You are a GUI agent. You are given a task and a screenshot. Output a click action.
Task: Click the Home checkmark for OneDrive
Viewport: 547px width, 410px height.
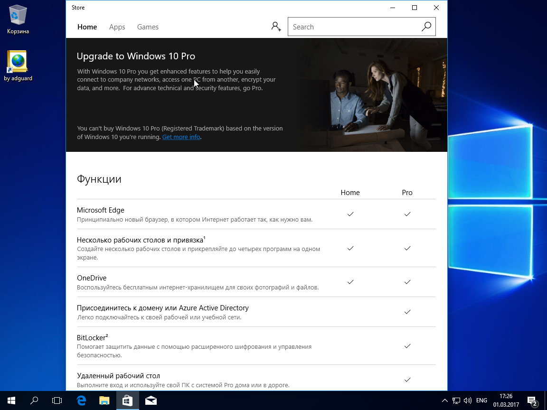(350, 282)
